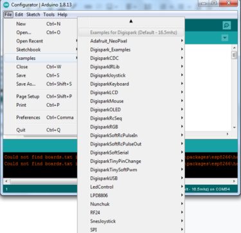
Task: Expand the Adafruit_NeoPixel examples submenu
Action: tap(131, 41)
